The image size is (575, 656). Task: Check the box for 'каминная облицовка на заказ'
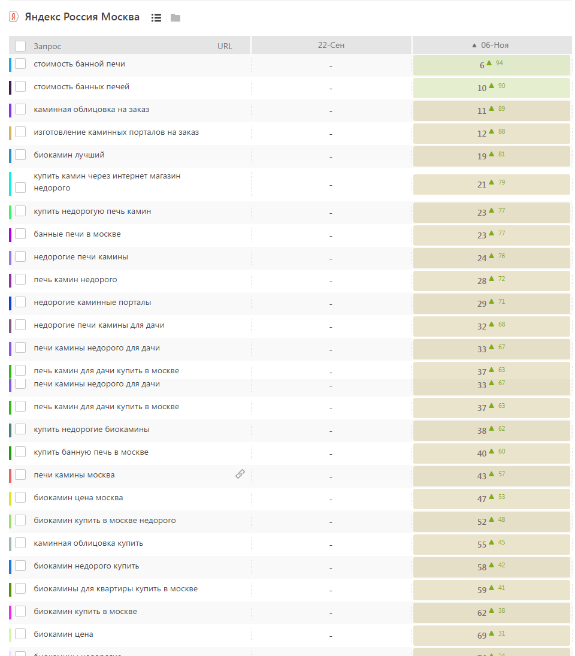tap(20, 109)
